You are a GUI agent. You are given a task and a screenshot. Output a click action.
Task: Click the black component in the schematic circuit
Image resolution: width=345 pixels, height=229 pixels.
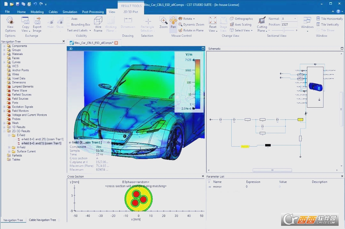[x=268, y=145]
